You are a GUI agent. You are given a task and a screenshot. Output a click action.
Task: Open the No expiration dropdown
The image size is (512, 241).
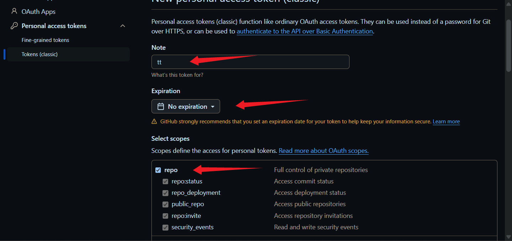(186, 107)
